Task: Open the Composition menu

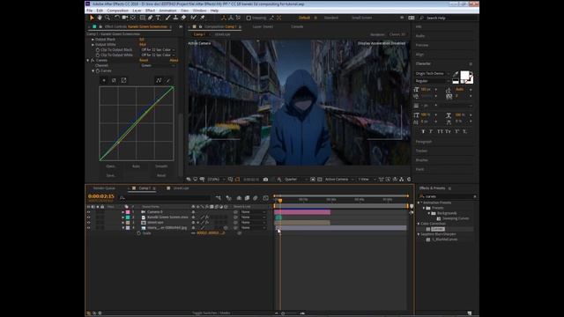Action: click(117, 11)
